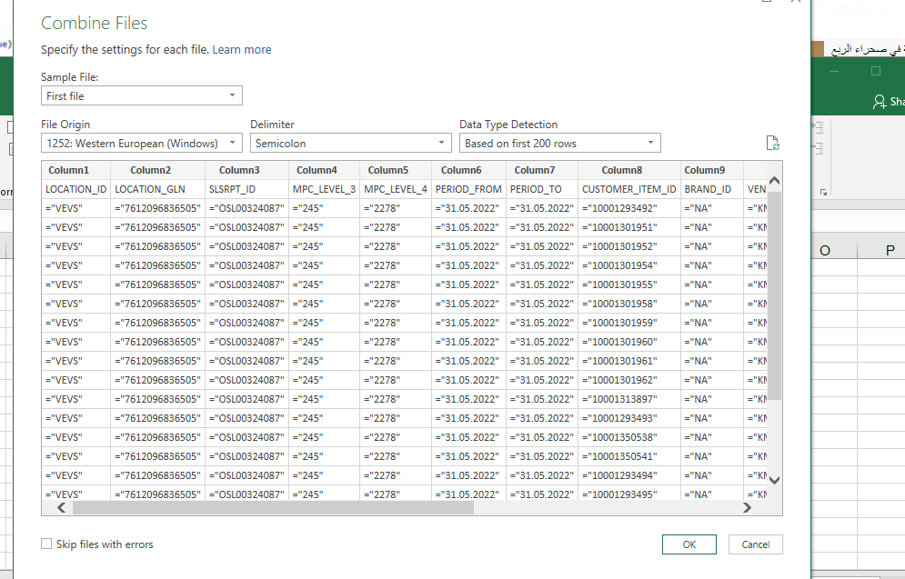
Task: Click the preview scroll down arrow
Action: pyautogui.click(x=775, y=480)
